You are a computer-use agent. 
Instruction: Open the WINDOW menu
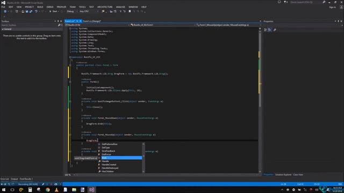pos(133,7)
